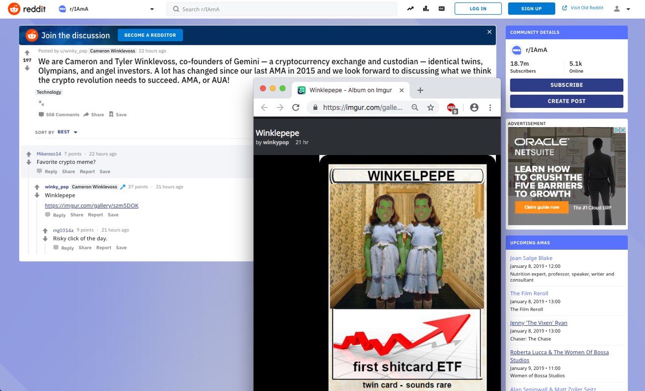Go forward in the Imgur browser window
This screenshot has width=645, height=391.
(x=280, y=107)
